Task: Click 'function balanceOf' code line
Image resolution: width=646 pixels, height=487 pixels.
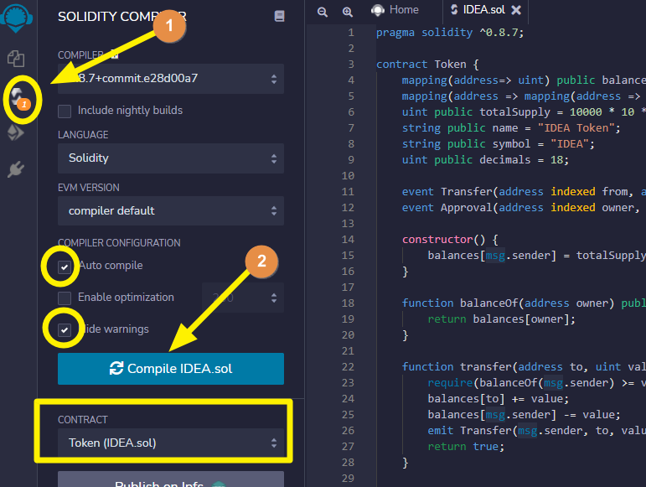Action: 524,303
